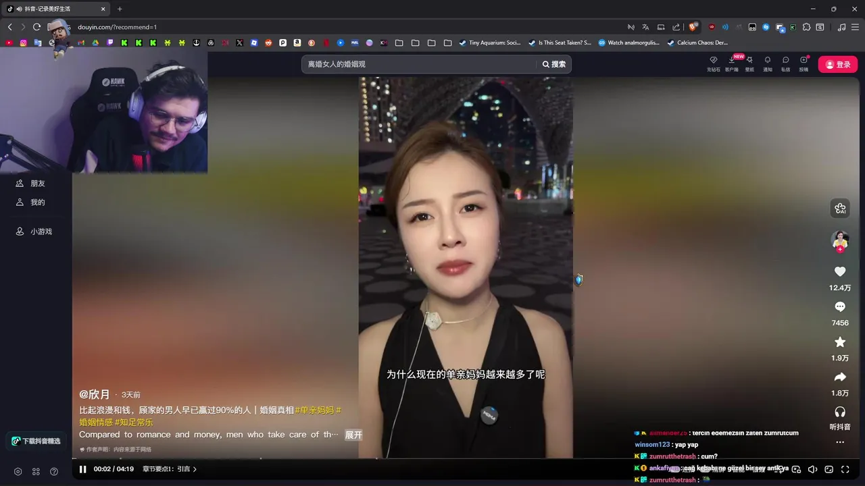Screen dimensions: 865x486
Task: Seek on the video progress bar
Action: (x=466, y=459)
